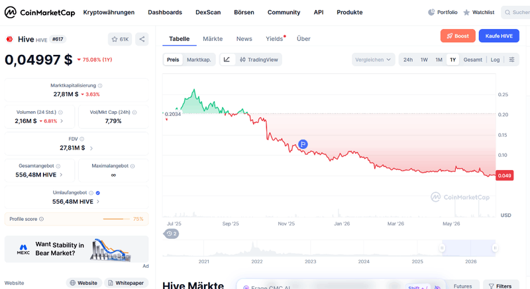Show info icon for Maximalangebot

(132, 166)
